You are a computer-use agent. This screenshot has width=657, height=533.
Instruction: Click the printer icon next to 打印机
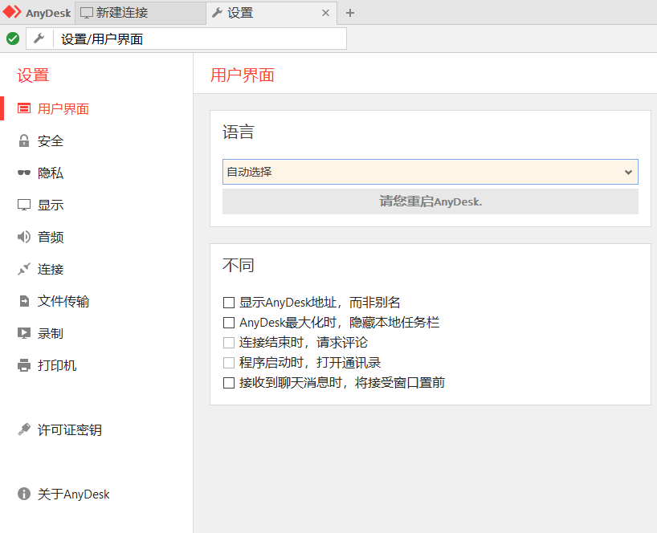[24, 365]
